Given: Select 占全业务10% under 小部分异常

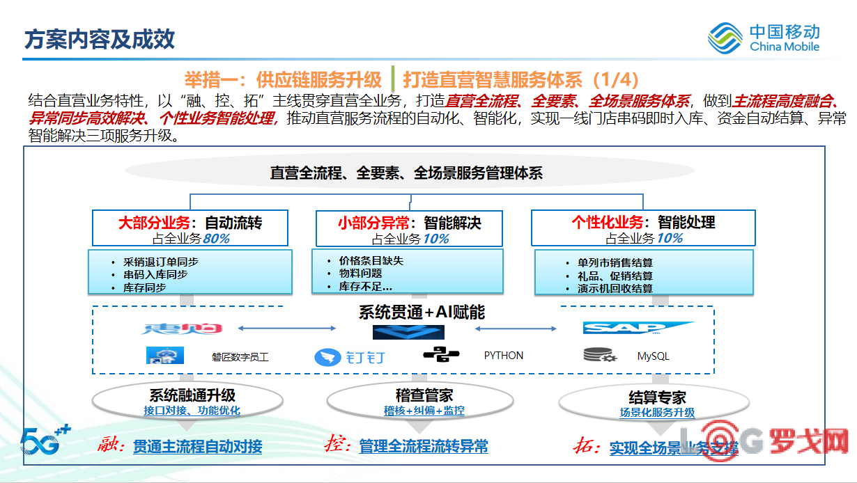Looking at the screenshot, I should pos(410,239).
